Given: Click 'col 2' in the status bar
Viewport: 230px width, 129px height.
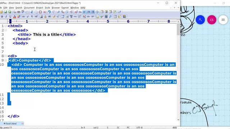Looking at the screenshot, I should click(96, 128).
